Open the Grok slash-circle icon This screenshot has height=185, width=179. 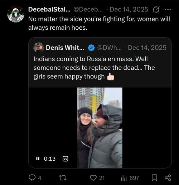click(x=156, y=9)
